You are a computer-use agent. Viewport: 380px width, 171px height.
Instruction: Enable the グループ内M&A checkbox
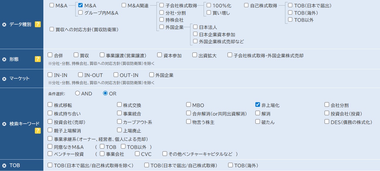(81, 13)
